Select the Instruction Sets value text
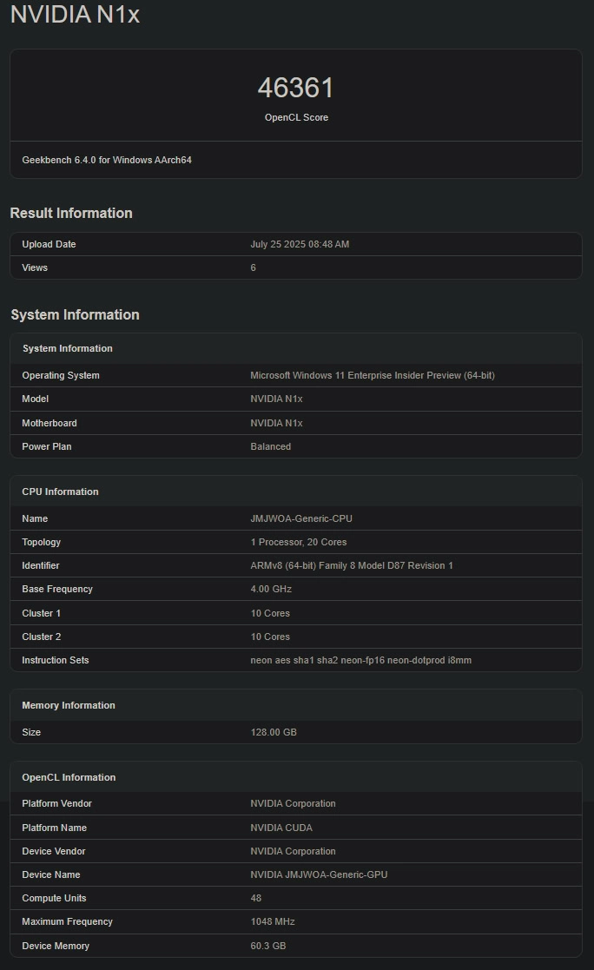The image size is (594, 970). click(x=360, y=660)
